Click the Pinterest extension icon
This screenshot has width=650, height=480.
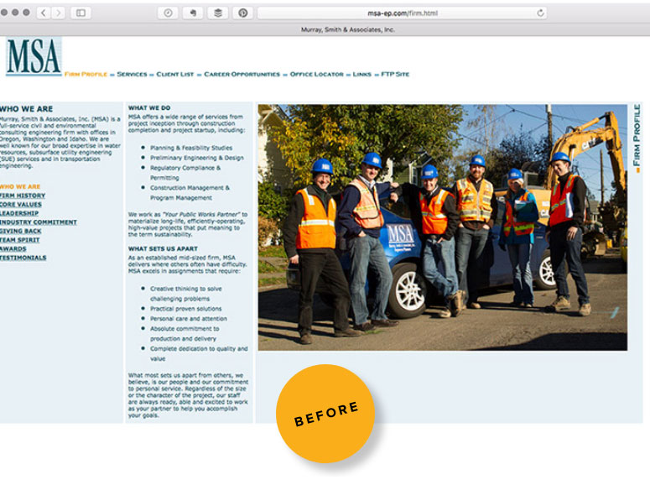(x=243, y=13)
